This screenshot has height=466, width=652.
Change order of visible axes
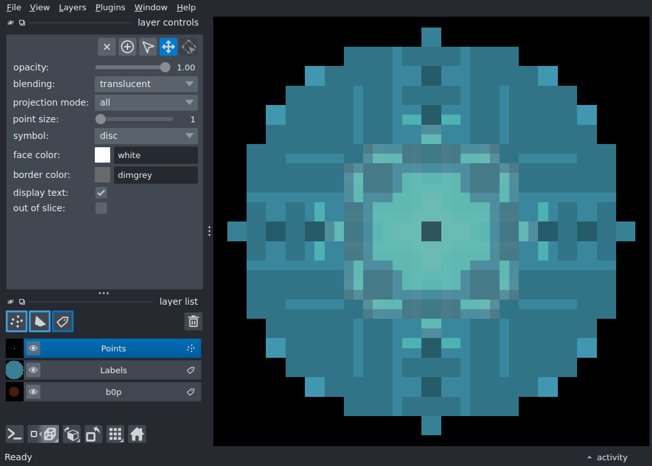[72, 435]
